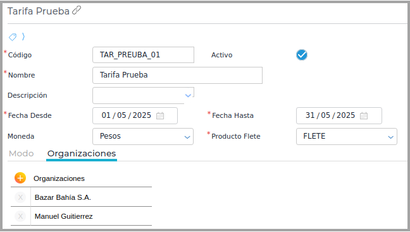Expand the Descripción dropdown

(x=188, y=95)
